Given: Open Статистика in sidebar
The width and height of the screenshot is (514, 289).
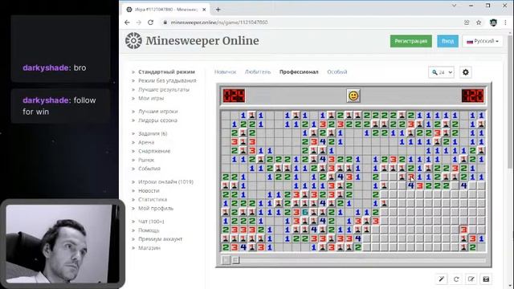Looking at the screenshot, I should coord(153,199).
